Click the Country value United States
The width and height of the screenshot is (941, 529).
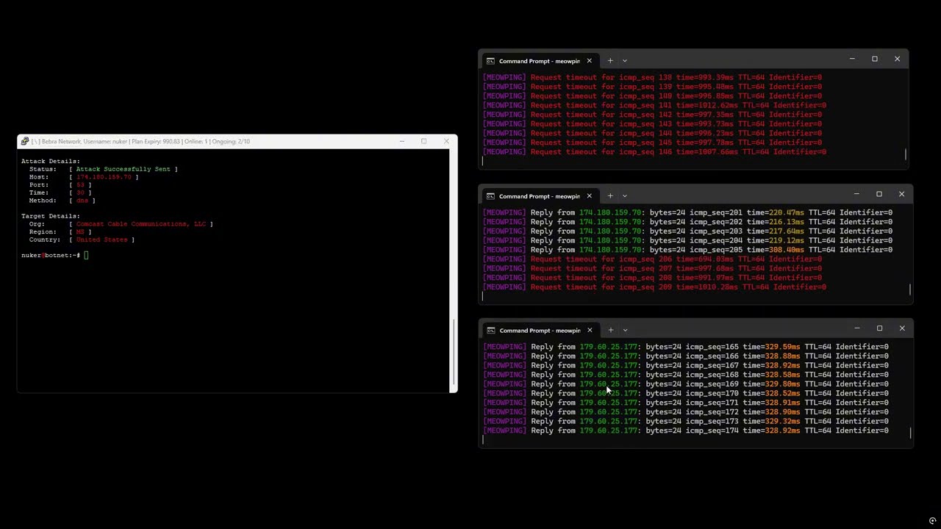tap(101, 240)
